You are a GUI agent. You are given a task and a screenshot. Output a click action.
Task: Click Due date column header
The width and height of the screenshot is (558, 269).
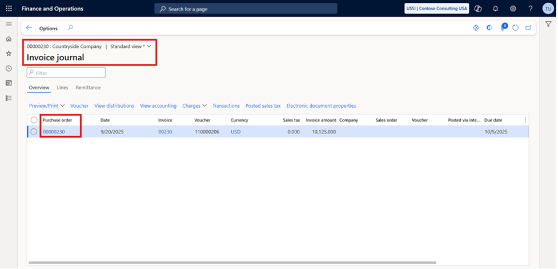tap(493, 120)
